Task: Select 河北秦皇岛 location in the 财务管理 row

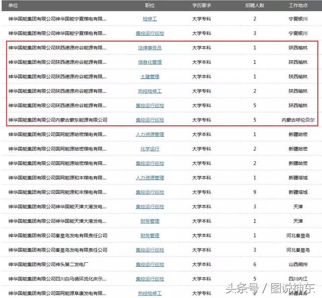Action: pos(298,236)
